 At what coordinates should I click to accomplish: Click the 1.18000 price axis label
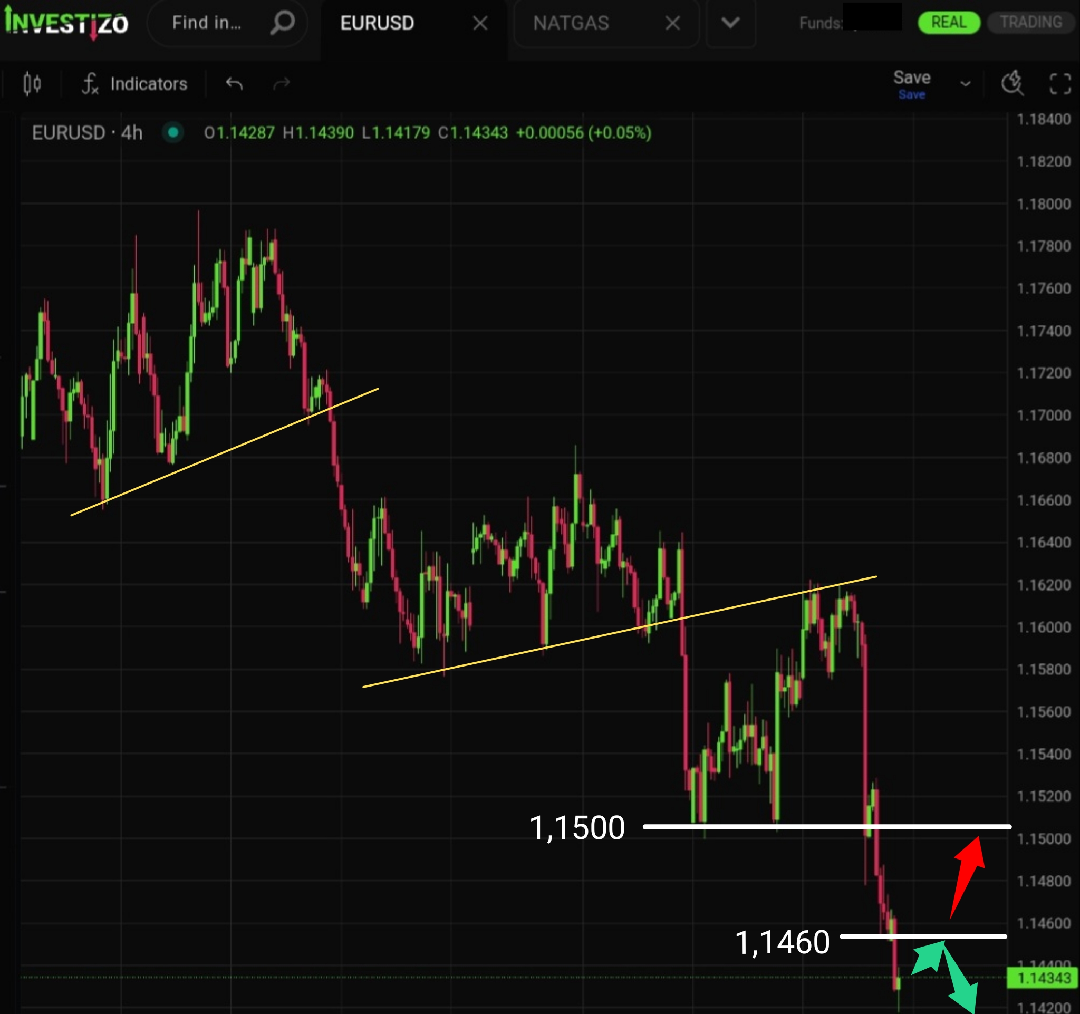(1044, 204)
